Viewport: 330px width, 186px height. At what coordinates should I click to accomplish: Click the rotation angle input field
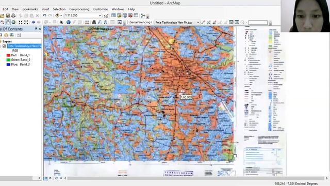click(x=258, y=22)
